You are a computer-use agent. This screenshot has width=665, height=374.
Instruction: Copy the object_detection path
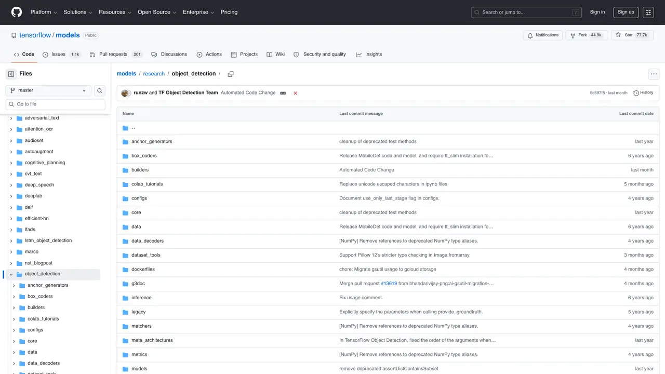click(231, 74)
